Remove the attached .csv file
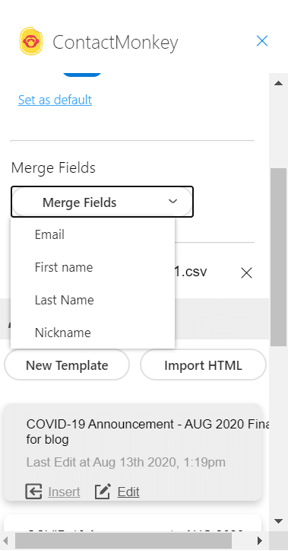 247,272
